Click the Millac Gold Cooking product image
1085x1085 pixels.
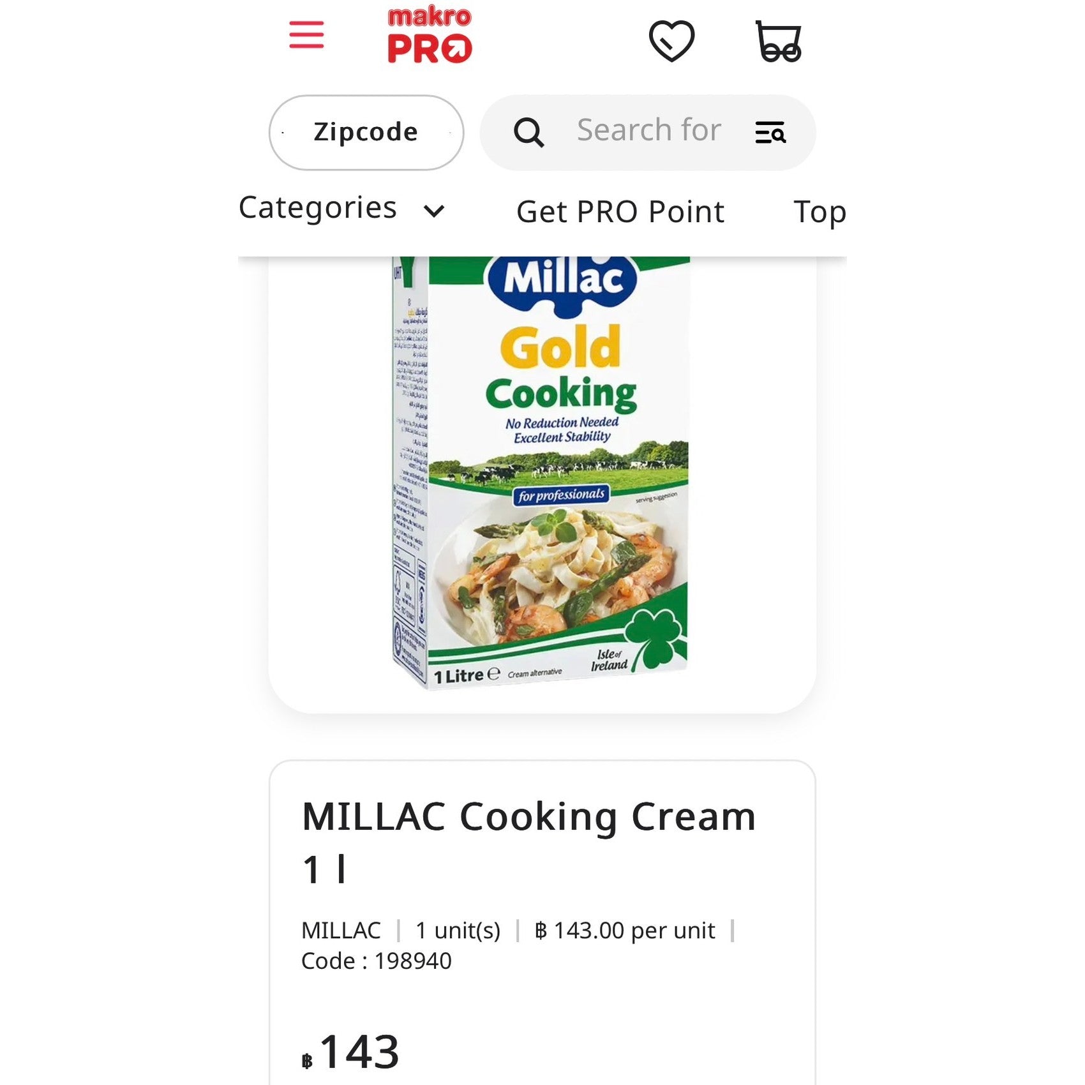coord(541,472)
